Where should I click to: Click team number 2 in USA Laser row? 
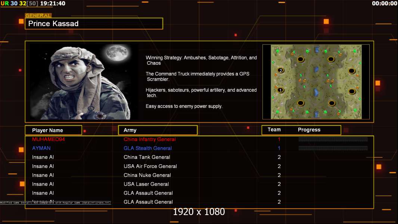click(279, 184)
